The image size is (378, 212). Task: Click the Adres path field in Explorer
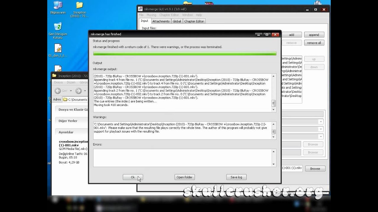coord(75,100)
